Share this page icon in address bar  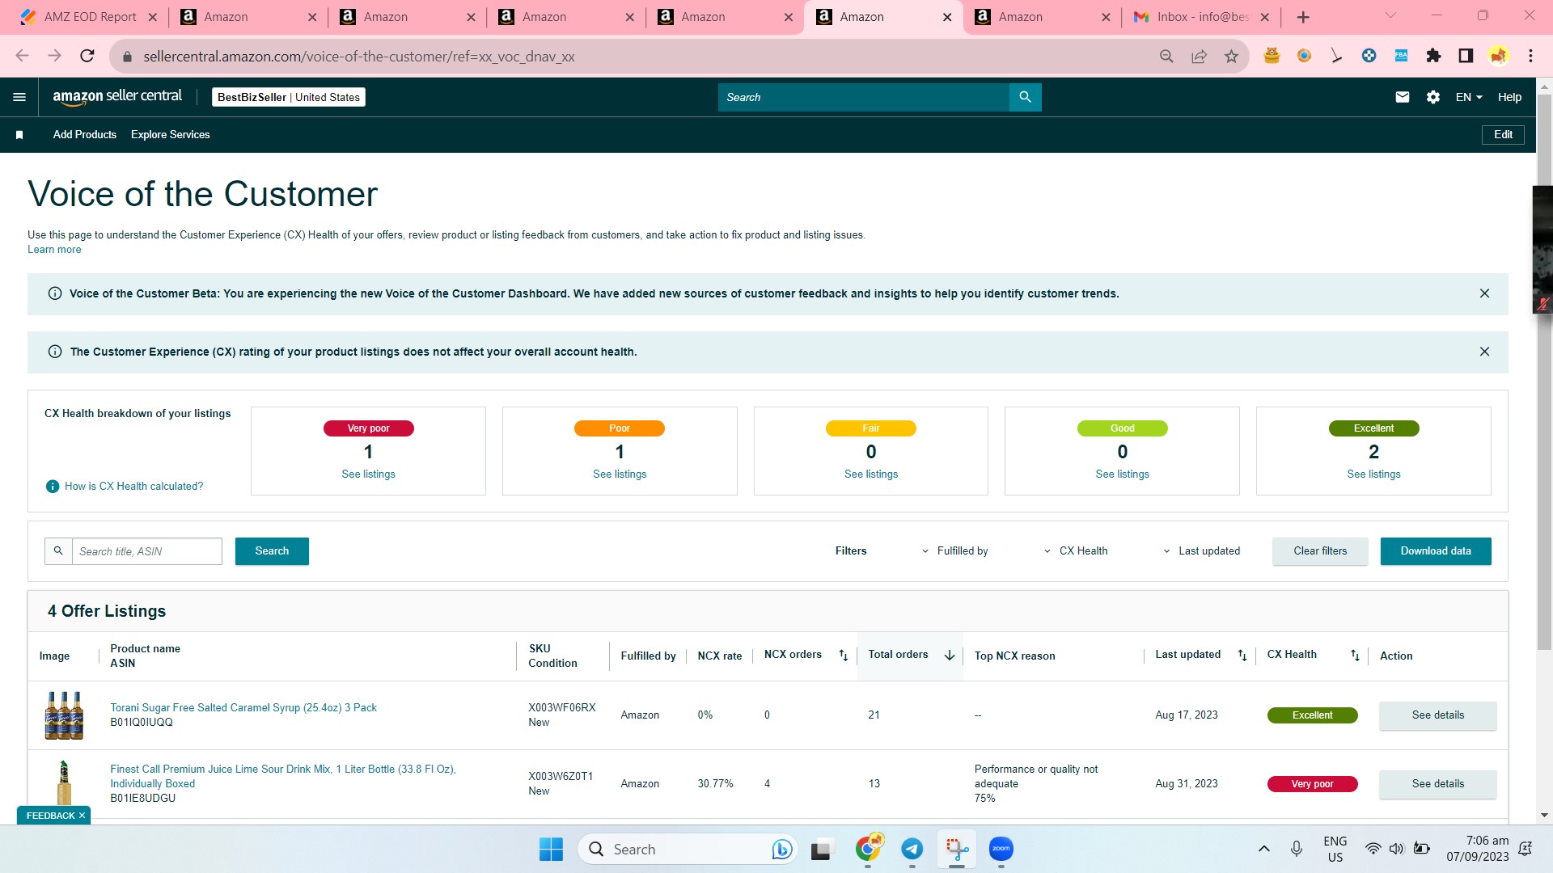tap(1199, 56)
